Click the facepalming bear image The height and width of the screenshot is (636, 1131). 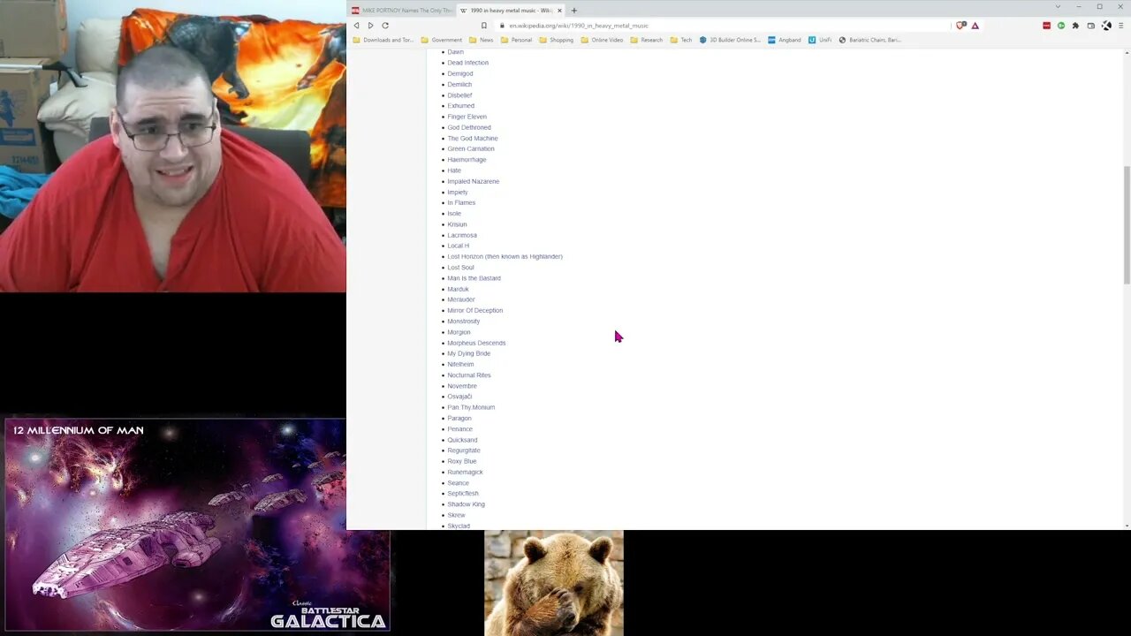[554, 583]
